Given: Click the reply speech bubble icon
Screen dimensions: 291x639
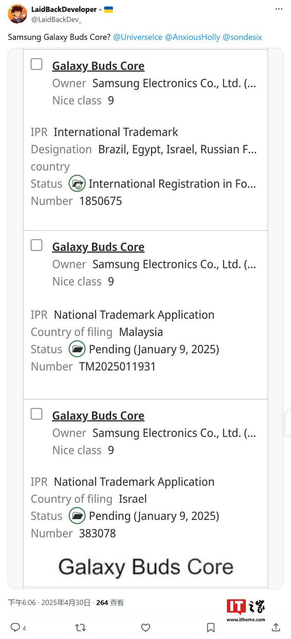Looking at the screenshot, I should pyautogui.click(x=15, y=627).
